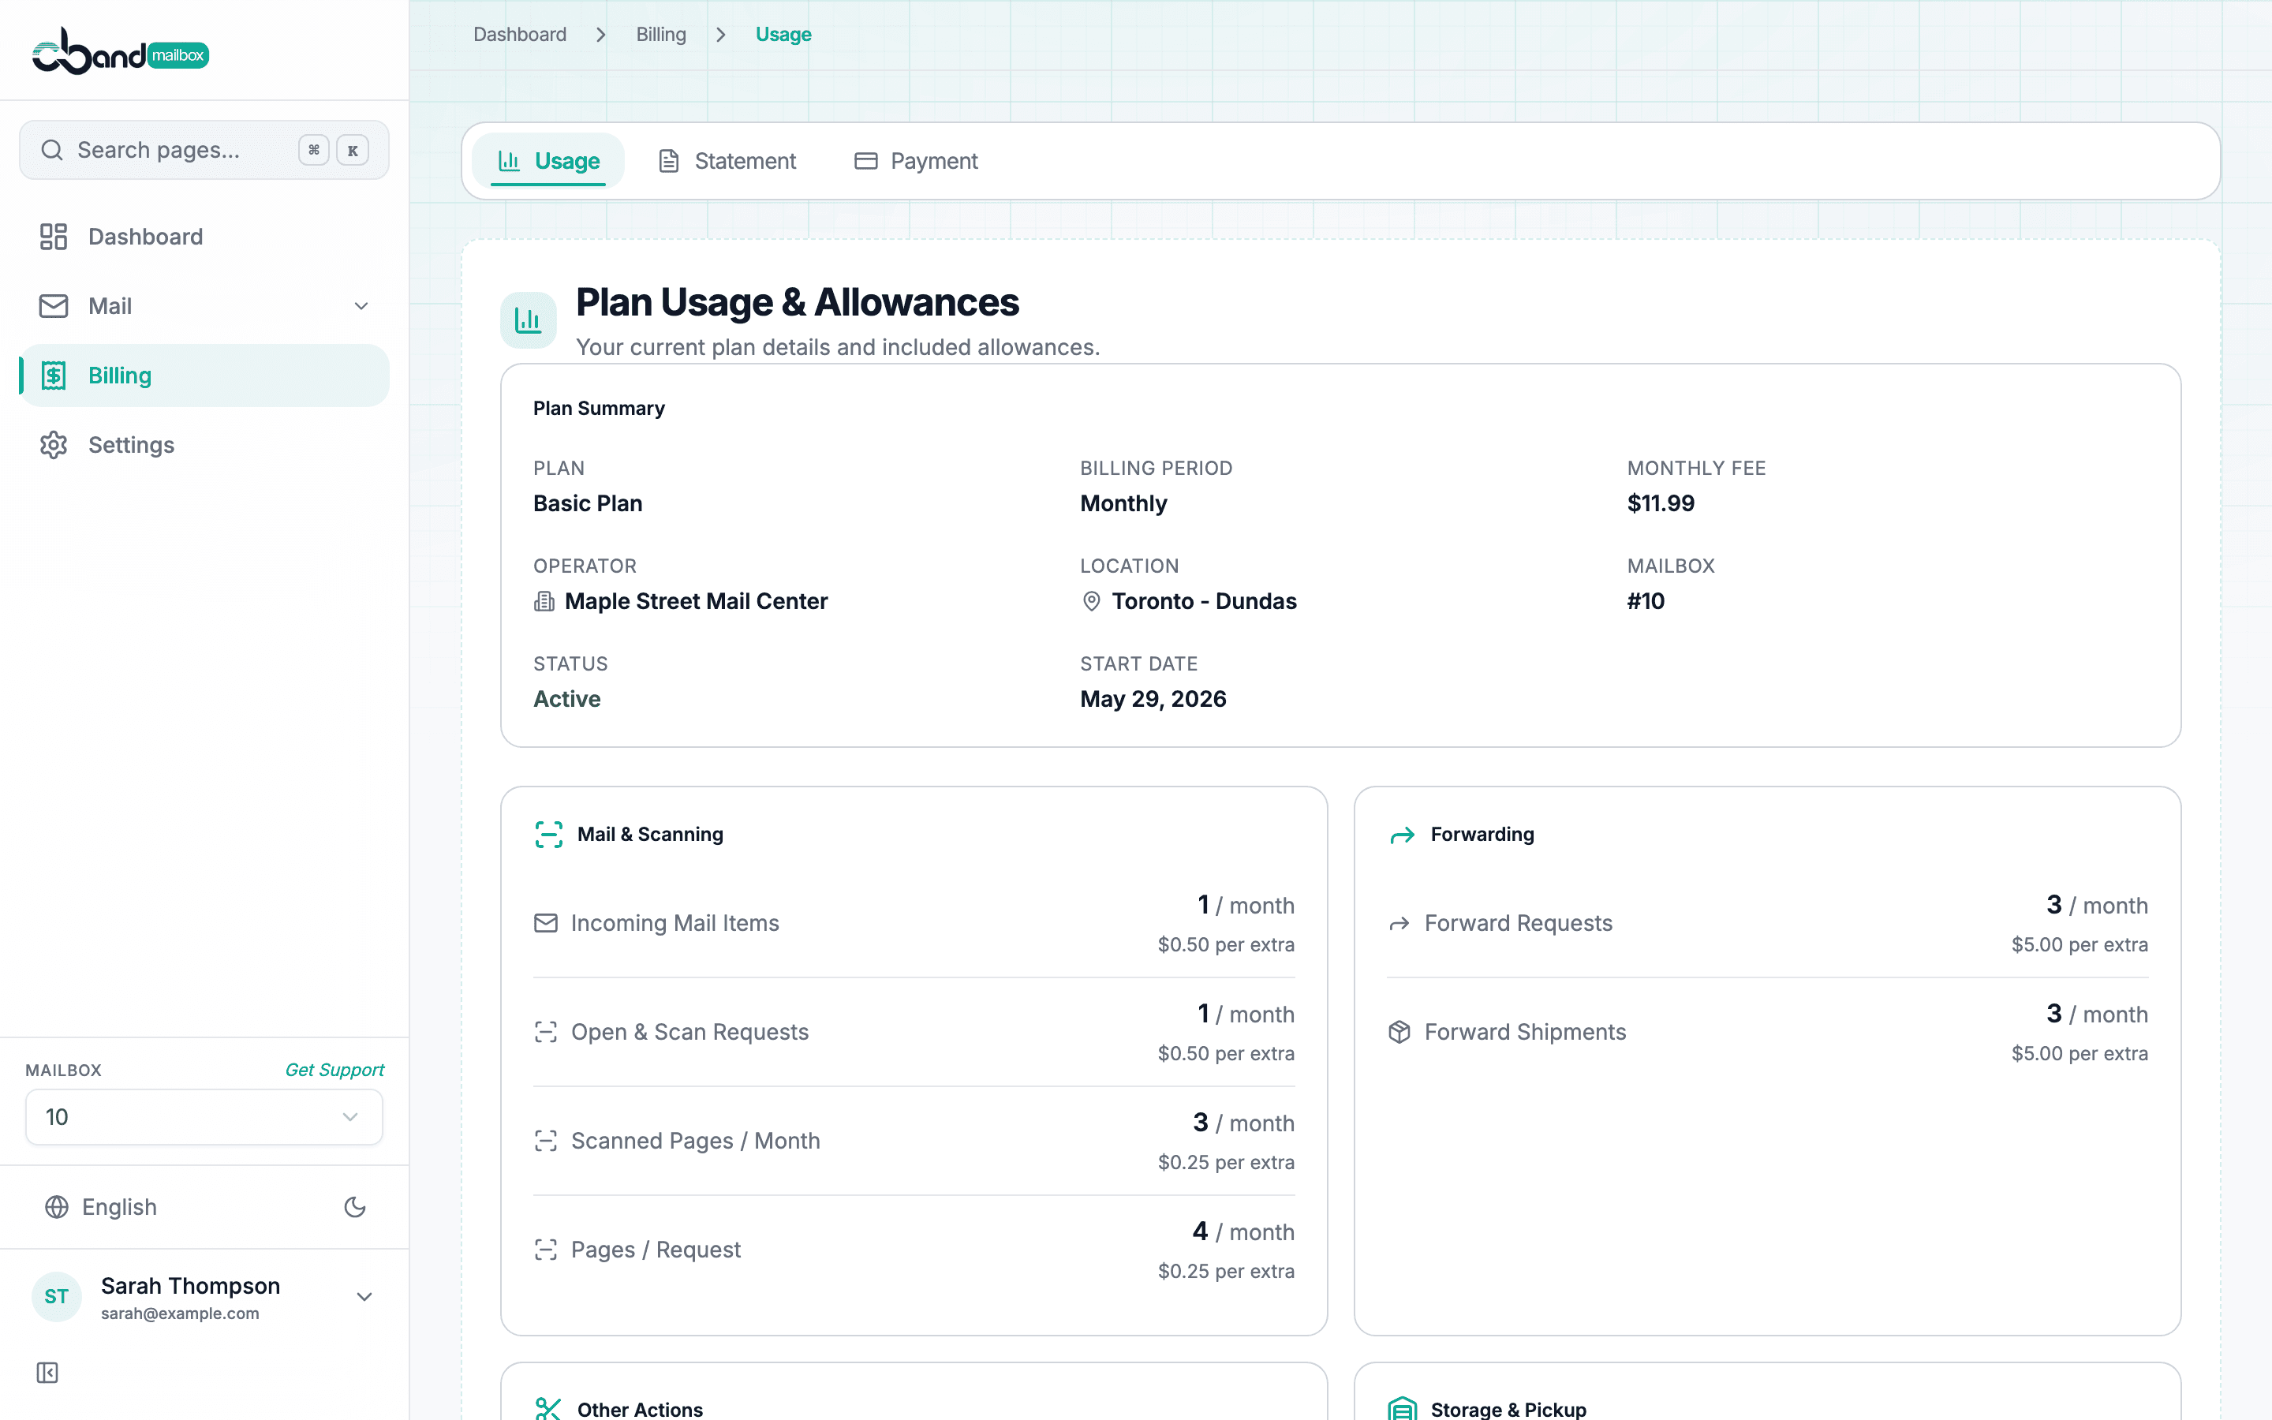This screenshot has height=1420, width=2272.
Task: Collapse the sidebar panel icon
Action: (x=48, y=1373)
